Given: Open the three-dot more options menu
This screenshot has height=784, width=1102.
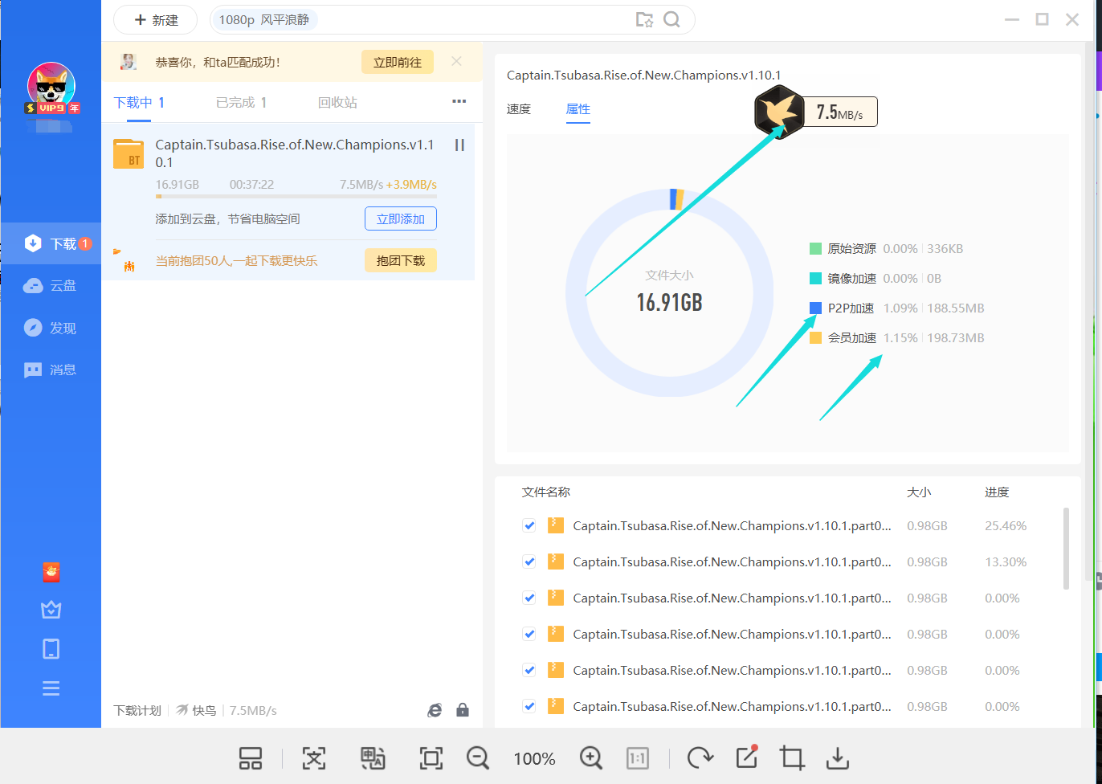Looking at the screenshot, I should pyautogui.click(x=459, y=102).
